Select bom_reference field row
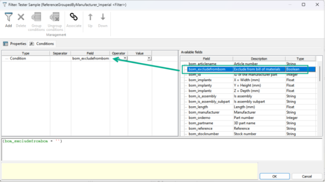 coord(249,128)
